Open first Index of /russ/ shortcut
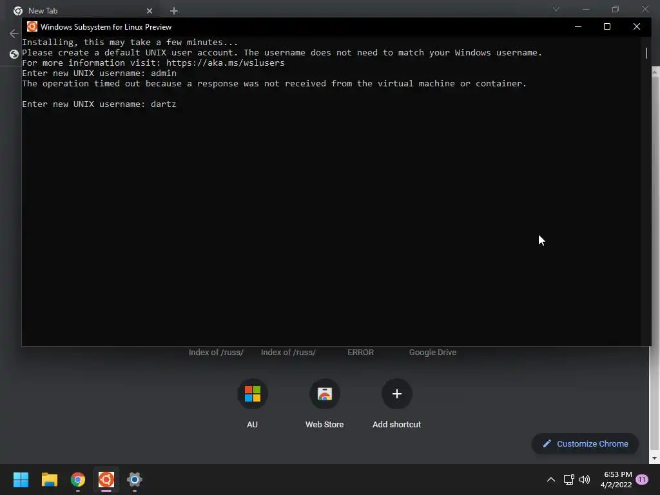The image size is (660, 495). pos(216,353)
